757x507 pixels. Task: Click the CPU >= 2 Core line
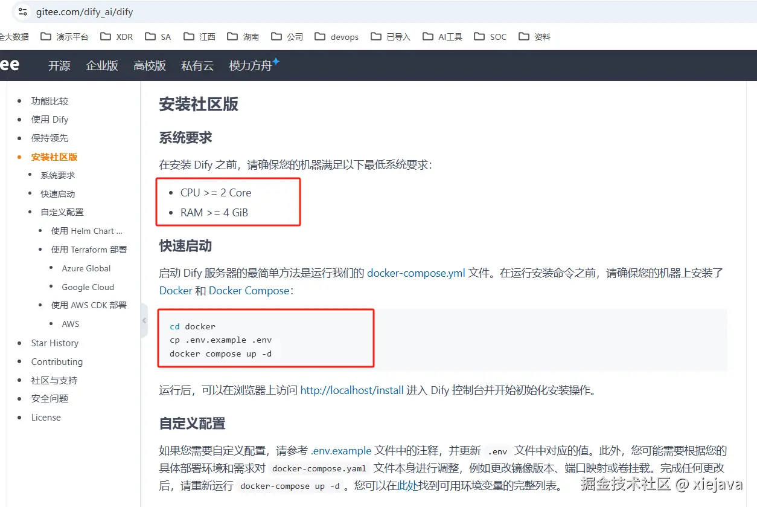(x=216, y=193)
